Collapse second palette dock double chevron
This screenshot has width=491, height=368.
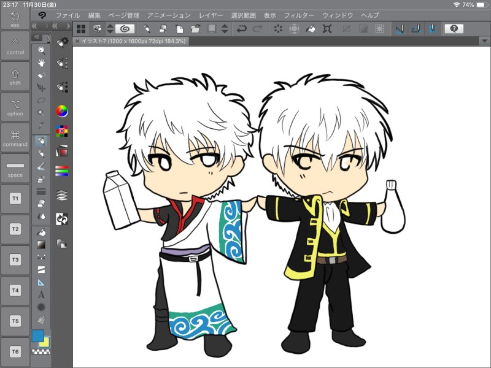[x=55, y=26]
